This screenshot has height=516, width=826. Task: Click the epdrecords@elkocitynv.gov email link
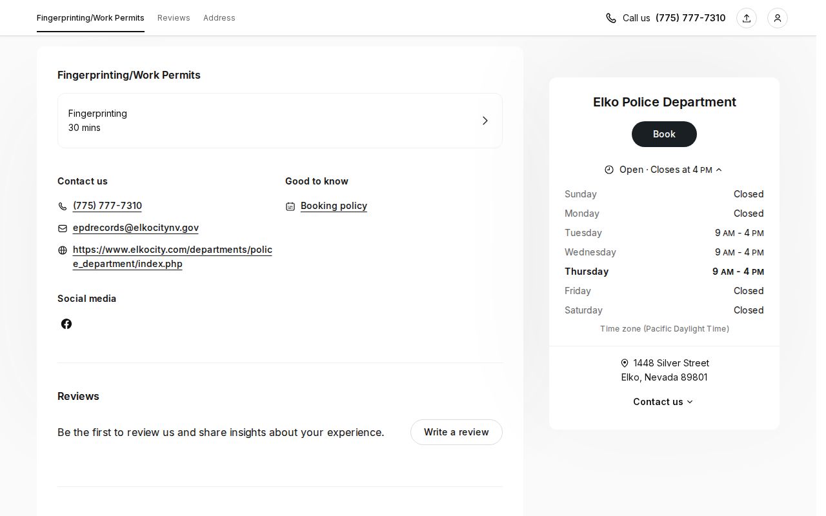pyautogui.click(x=136, y=228)
